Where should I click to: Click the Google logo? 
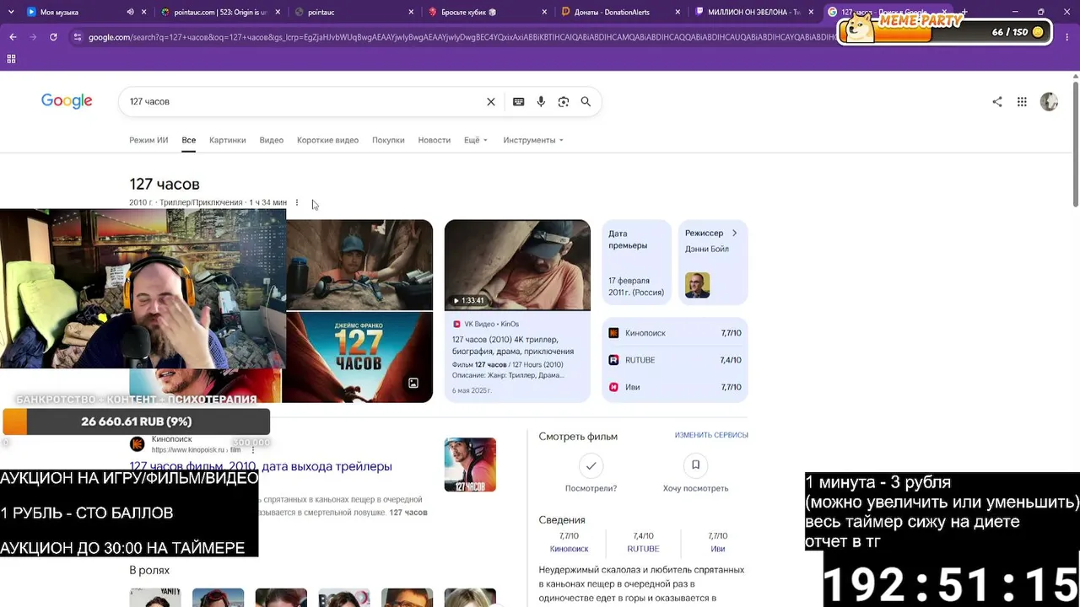[67, 101]
